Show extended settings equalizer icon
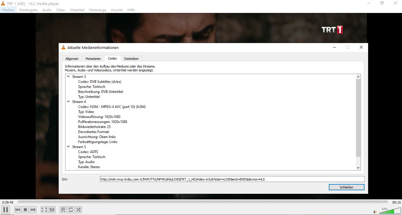402x215 pixels. [52, 210]
